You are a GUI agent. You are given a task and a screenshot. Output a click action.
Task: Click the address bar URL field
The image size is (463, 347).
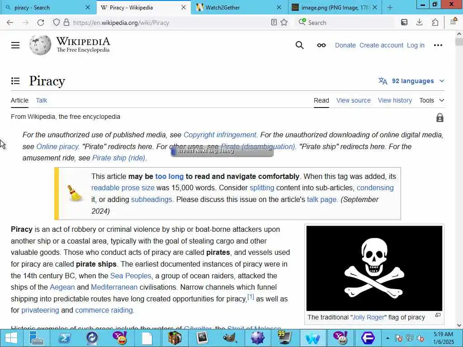170,23
